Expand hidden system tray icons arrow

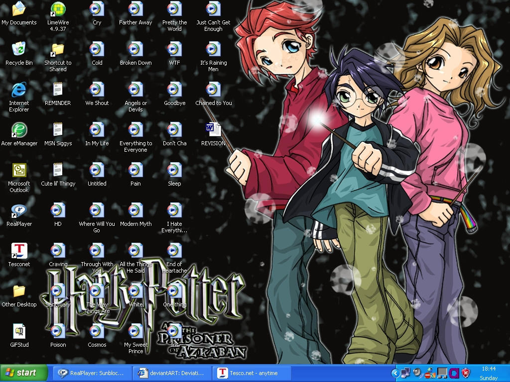click(x=395, y=373)
